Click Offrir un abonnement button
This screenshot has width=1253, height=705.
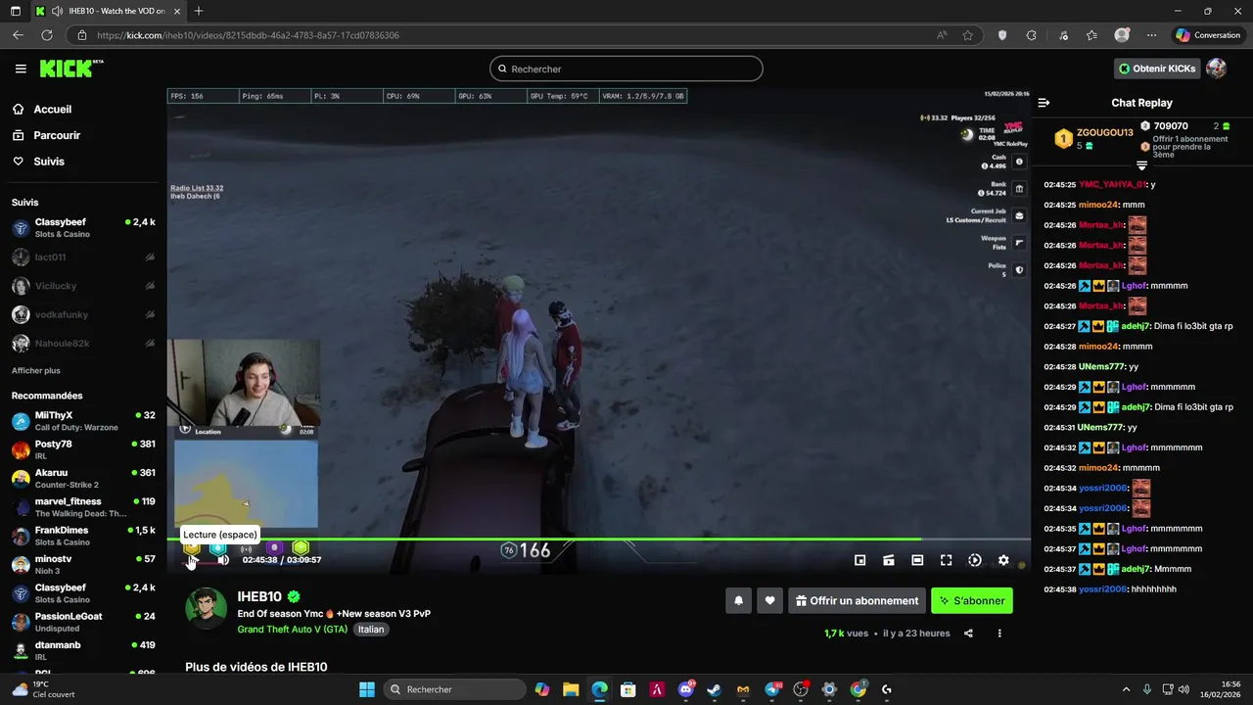tap(857, 601)
